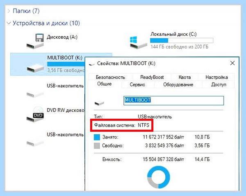Expand the Папки (7) section
Screen dimensions: 246x196
click(9, 11)
